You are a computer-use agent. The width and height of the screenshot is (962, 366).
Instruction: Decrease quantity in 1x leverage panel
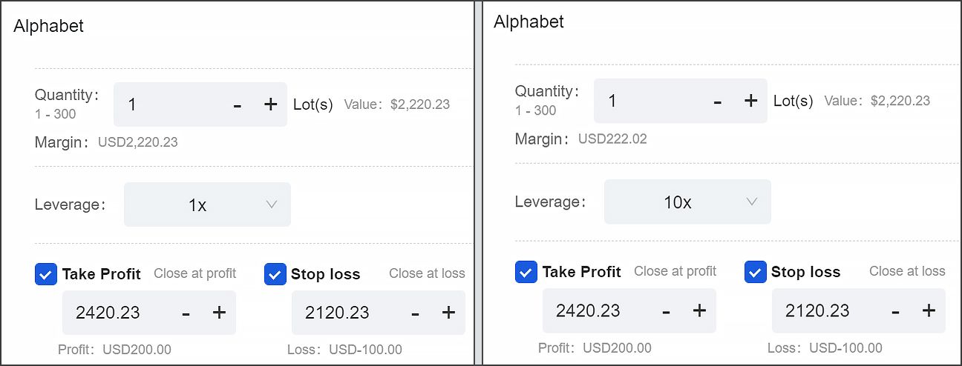click(238, 105)
